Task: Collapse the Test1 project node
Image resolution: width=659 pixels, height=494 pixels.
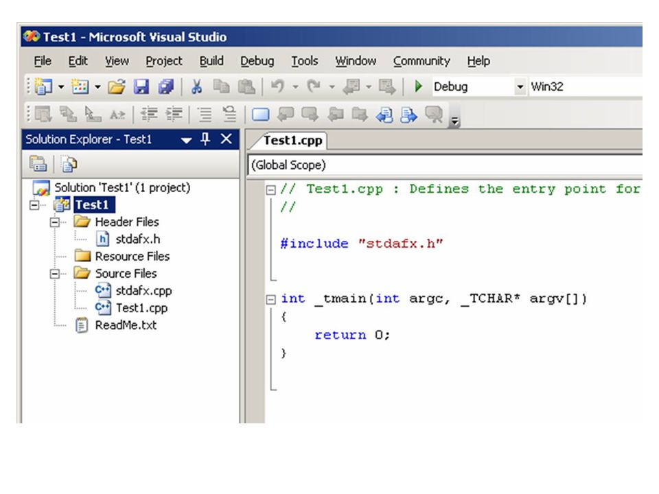Action: 34,205
